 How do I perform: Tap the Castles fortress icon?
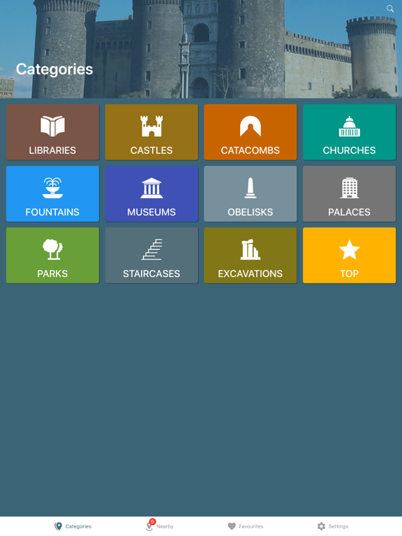point(151,126)
